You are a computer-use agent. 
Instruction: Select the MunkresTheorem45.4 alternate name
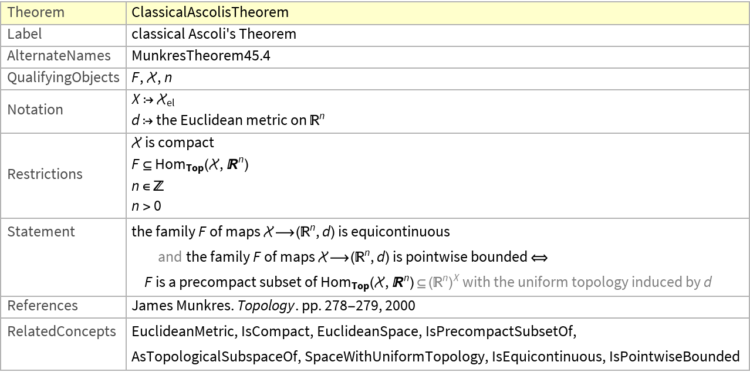201,56
